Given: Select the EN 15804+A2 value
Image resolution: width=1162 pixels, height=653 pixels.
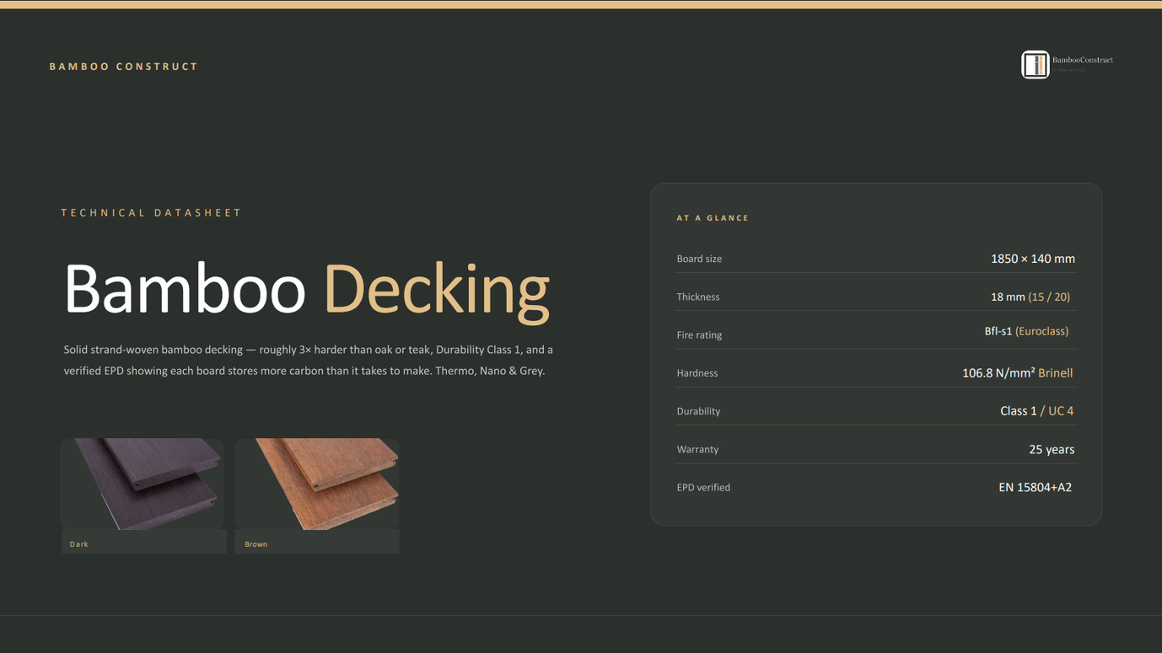Looking at the screenshot, I should (1036, 487).
